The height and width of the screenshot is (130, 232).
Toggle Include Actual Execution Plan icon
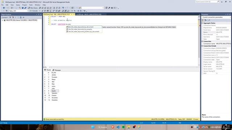[54, 11]
